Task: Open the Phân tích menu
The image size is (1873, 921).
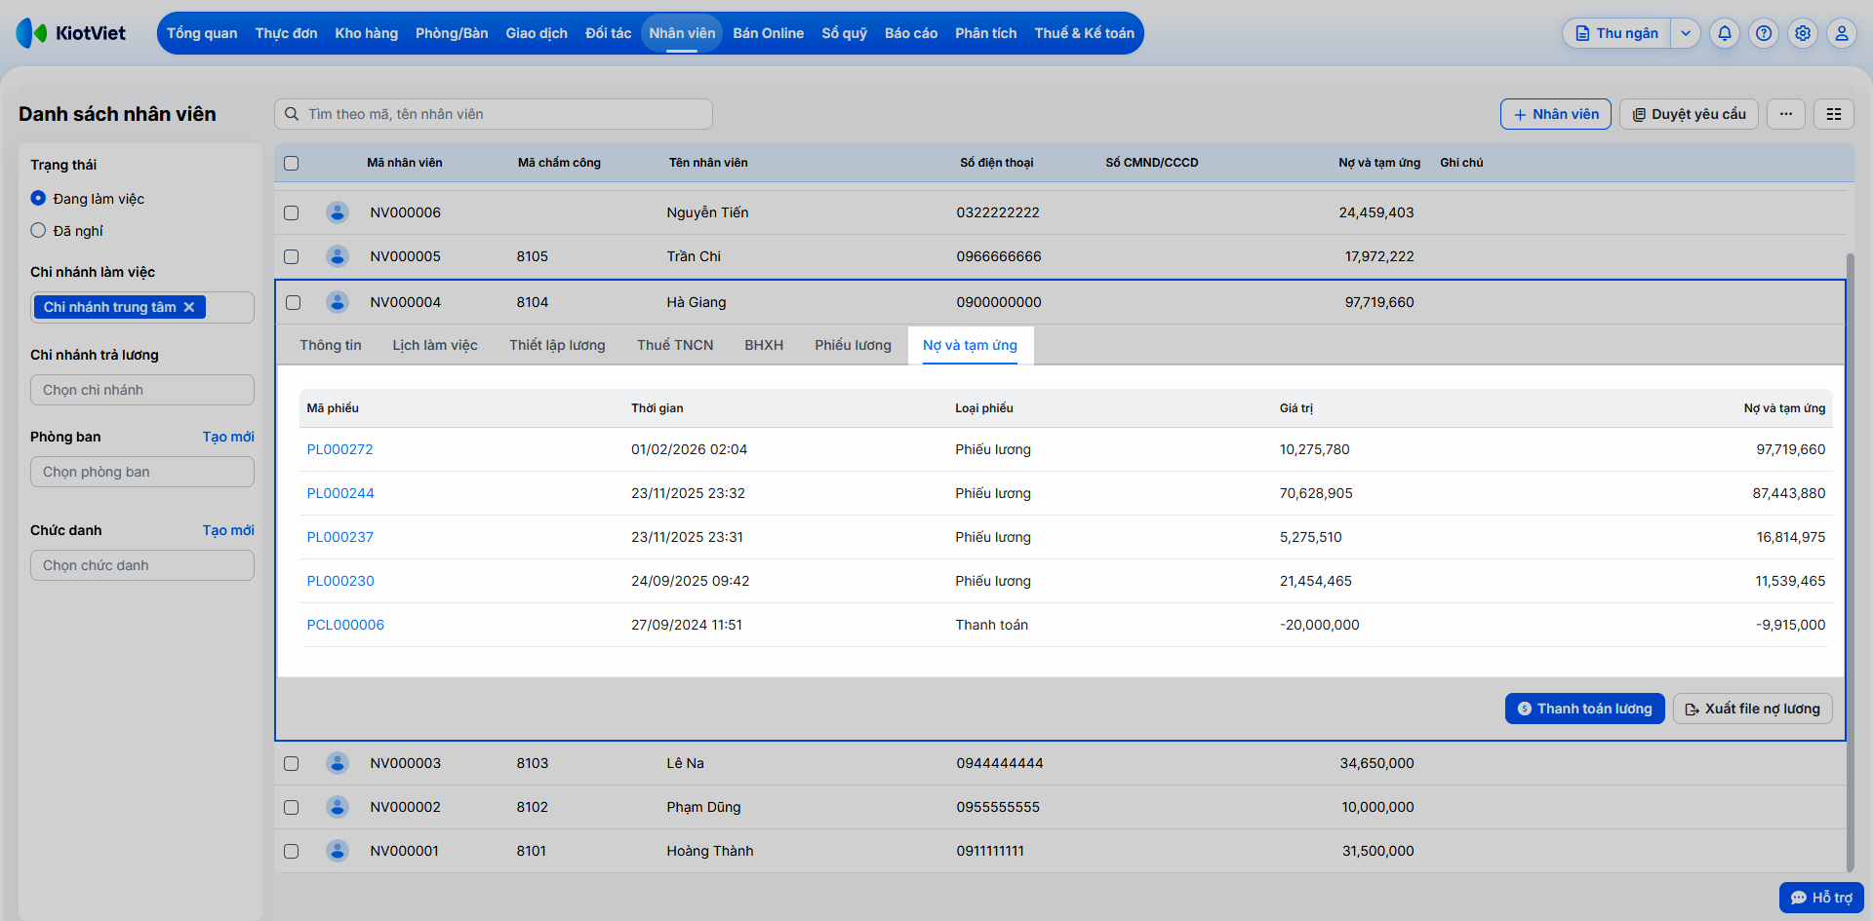Action: point(986,33)
